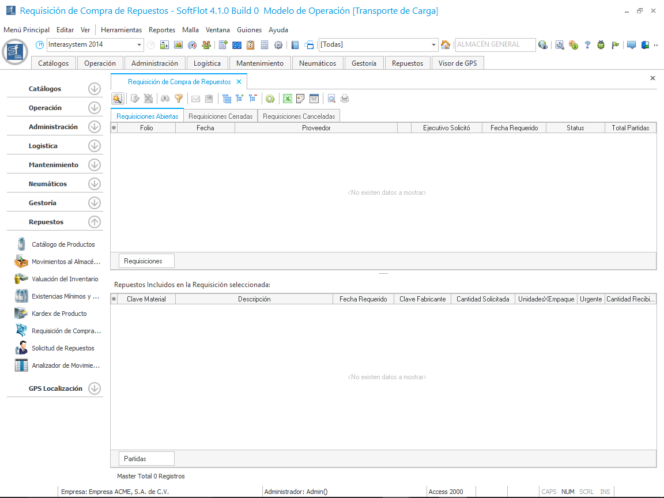Viewport: 664px width, 498px height.
Task: Select the Neumáticos ribbon tab
Action: click(x=318, y=63)
